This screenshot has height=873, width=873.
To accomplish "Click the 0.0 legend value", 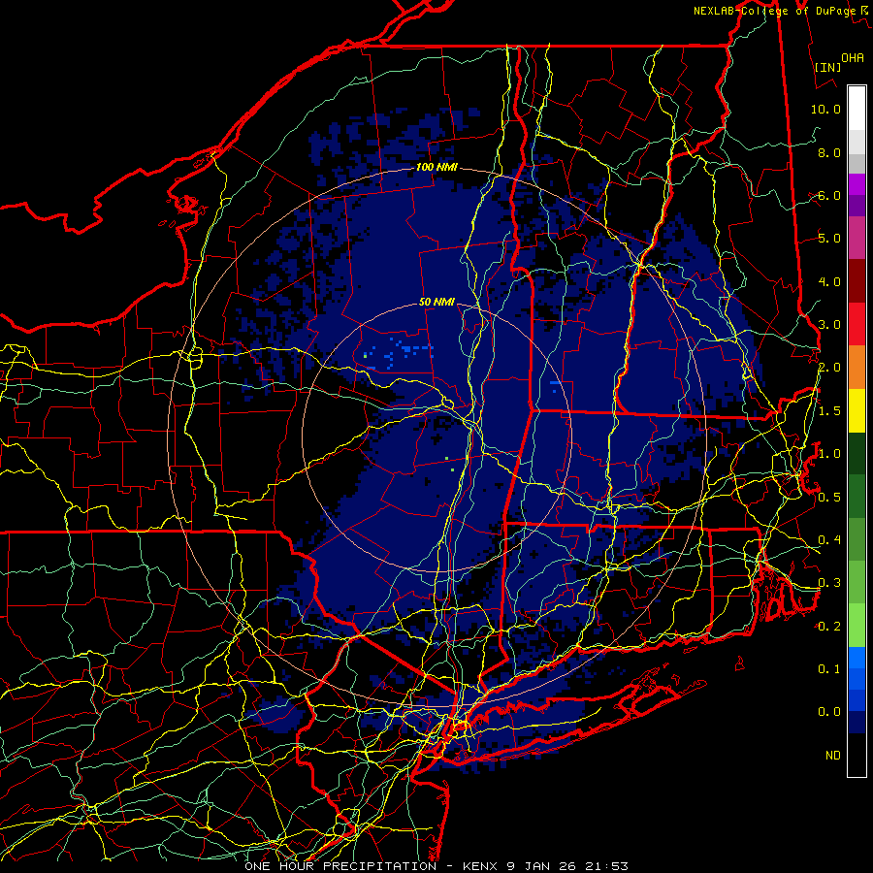I will point(829,712).
